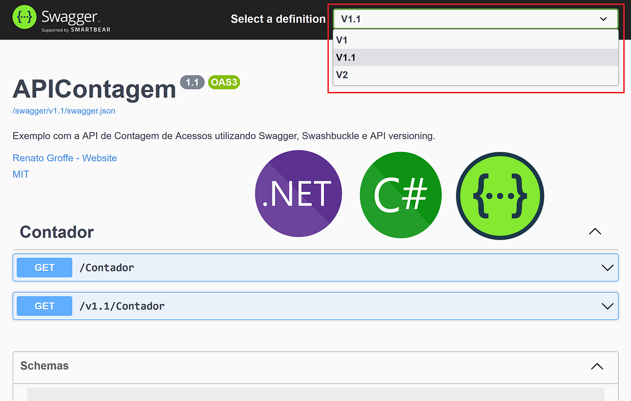Click the OAS3 badge
The height and width of the screenshot is (401, 631).
point(224,82)
